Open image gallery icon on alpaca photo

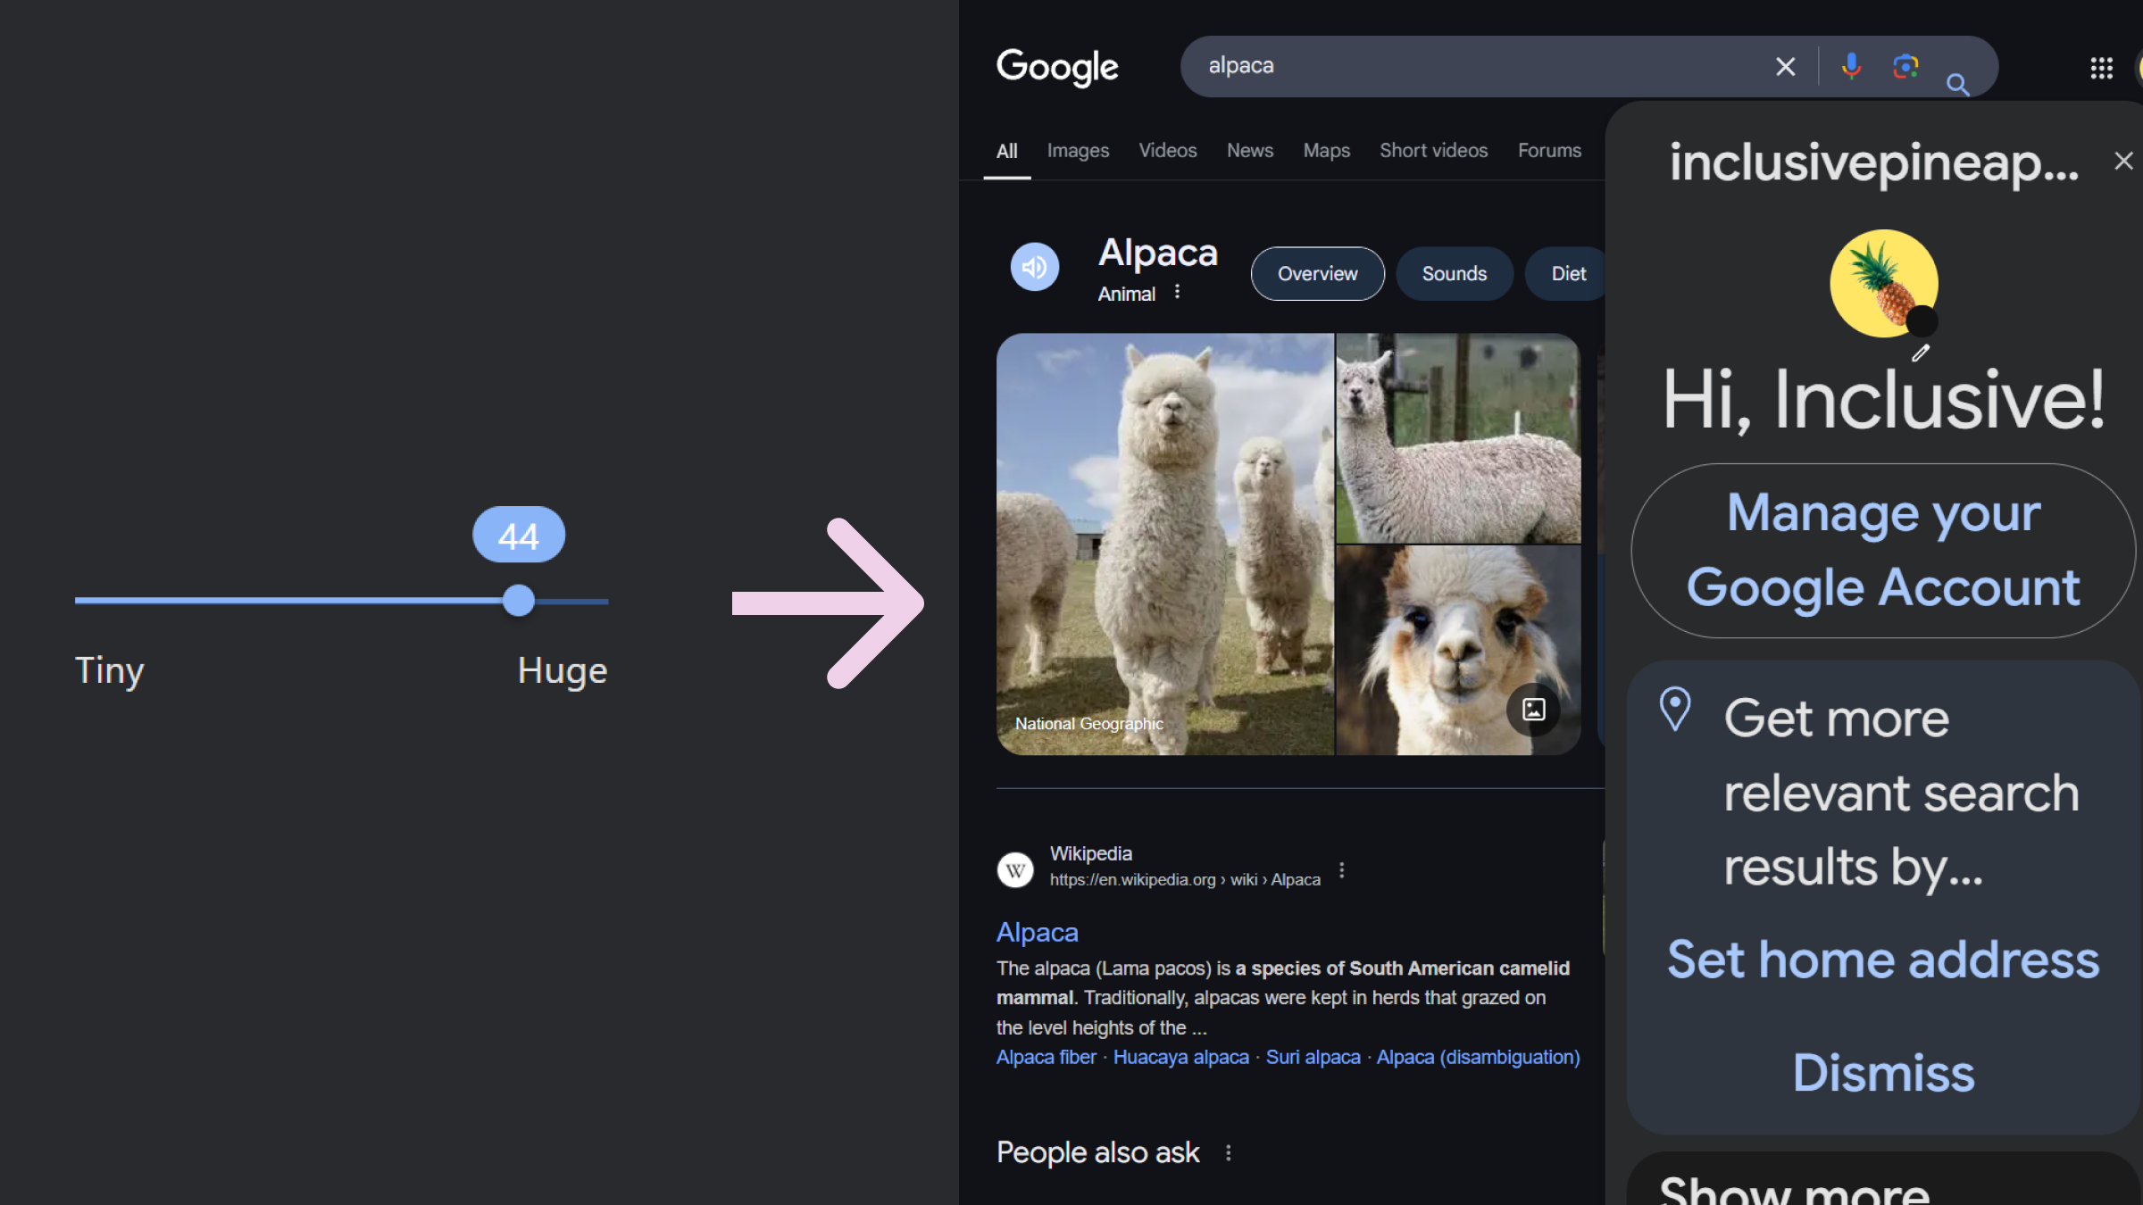click(1533, 710)
